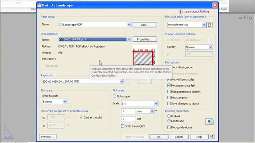Screen dimensions: 255x143
Task: Minimize the drawing window behind the dialog
Action: pos(241,17)
